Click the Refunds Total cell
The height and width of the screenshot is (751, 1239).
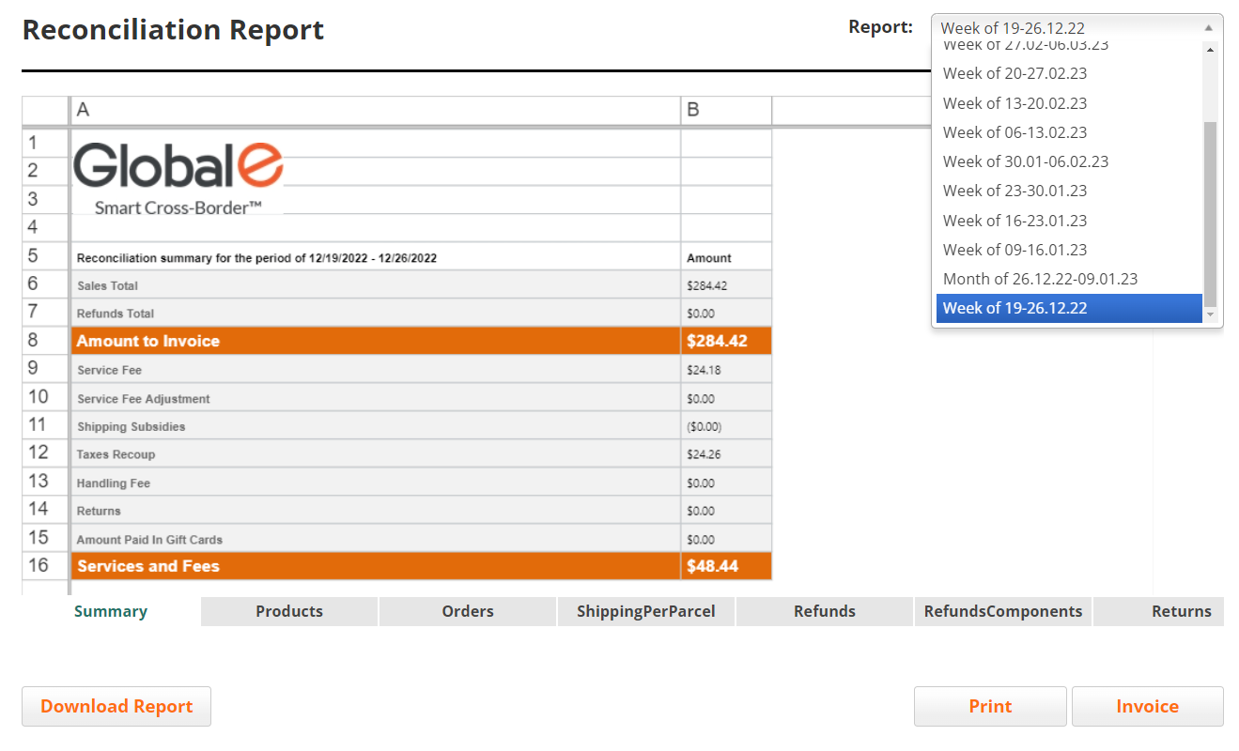point(376,314)
